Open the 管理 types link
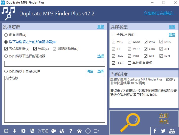This screenshot has height=135, width=179. pos(172,35)
